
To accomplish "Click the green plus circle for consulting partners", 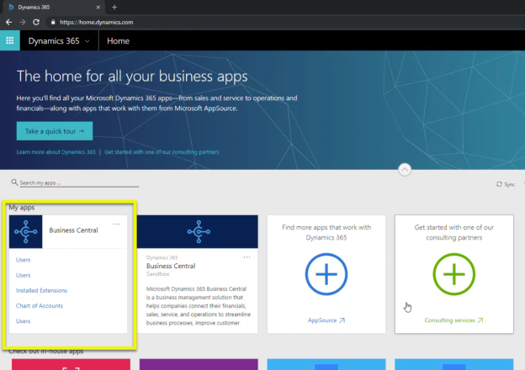I will 454,274.
